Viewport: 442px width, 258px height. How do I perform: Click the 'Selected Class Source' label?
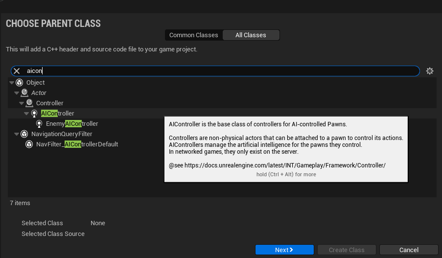coord(53,234)
